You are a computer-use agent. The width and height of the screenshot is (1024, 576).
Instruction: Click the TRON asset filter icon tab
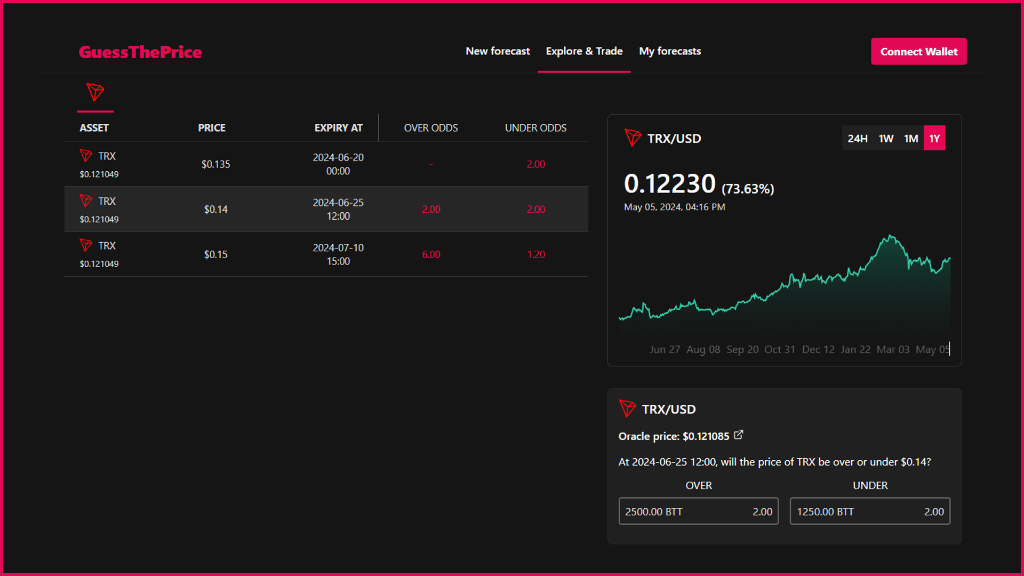tap(95, 93)
